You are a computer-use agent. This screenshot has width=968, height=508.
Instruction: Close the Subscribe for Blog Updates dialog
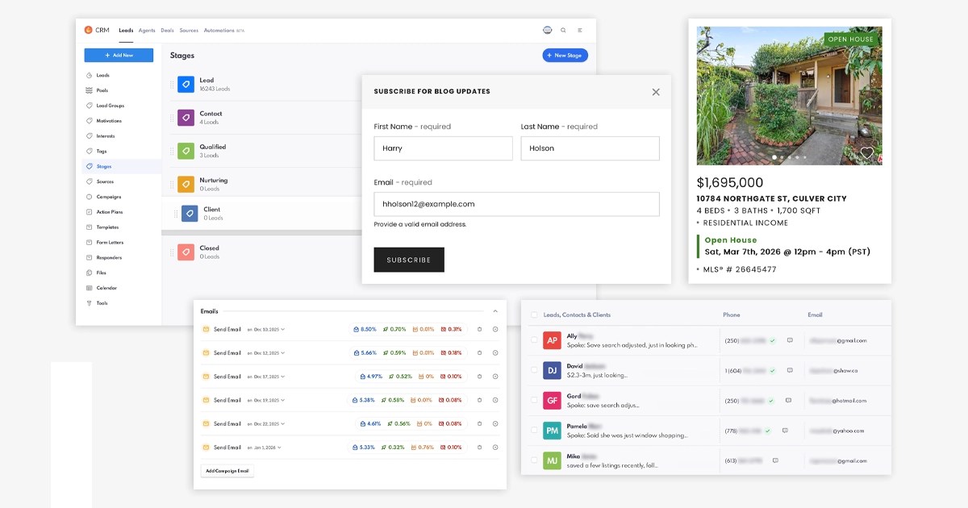coord(656,92)
